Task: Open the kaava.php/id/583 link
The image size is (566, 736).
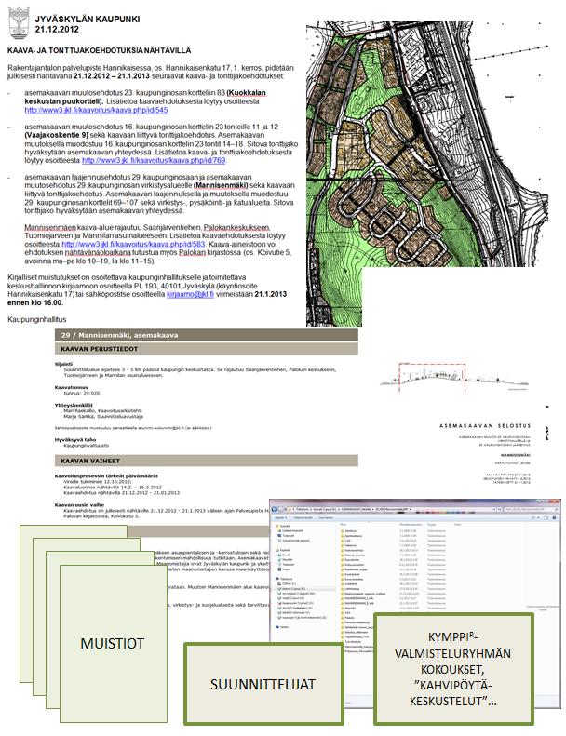Action: [x=133, y=244]
